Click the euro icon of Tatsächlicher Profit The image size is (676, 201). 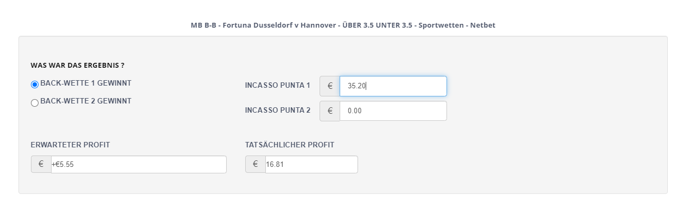tap(256, 165)
